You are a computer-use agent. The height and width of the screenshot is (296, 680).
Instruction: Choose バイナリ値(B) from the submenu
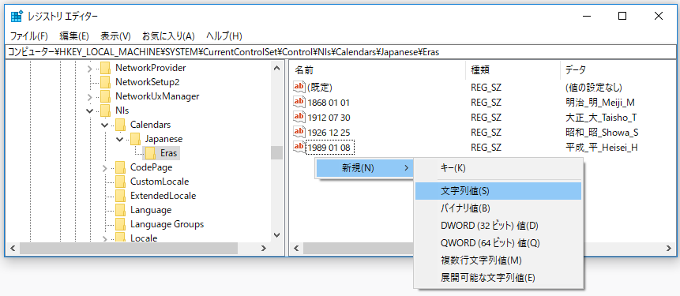pos(498,208)
